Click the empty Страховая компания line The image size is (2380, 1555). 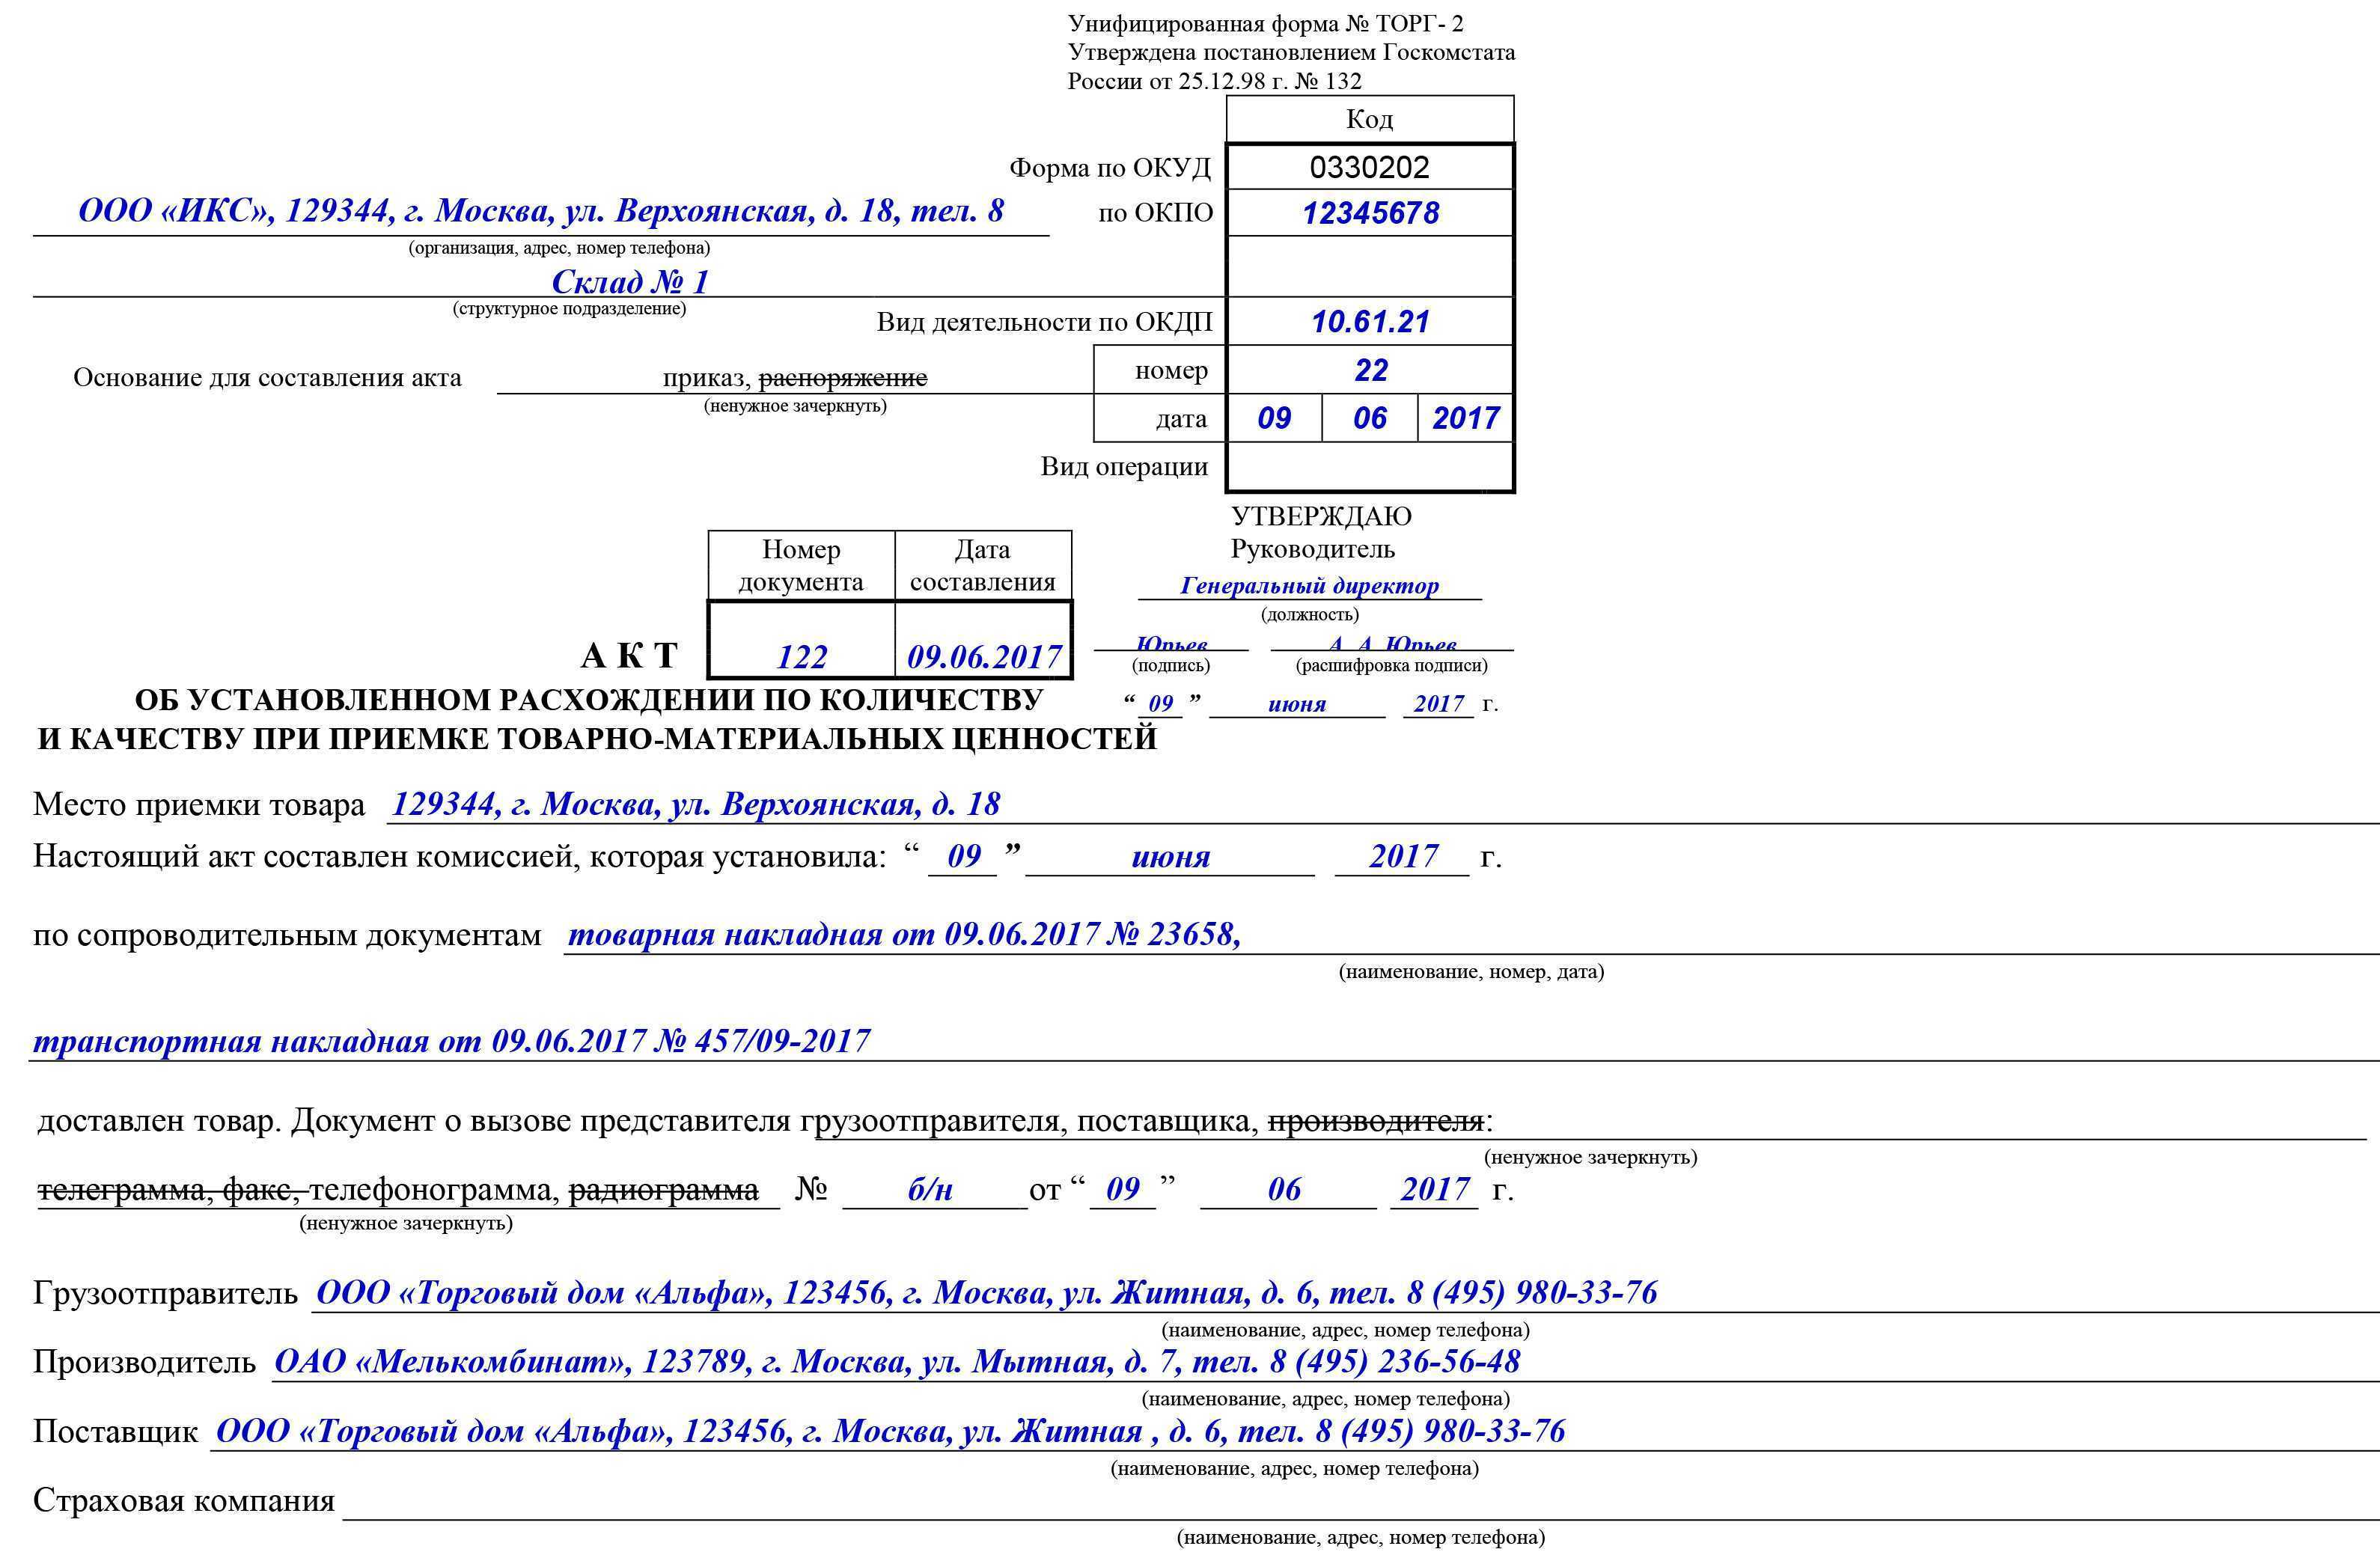(x=1360, y=1502)
